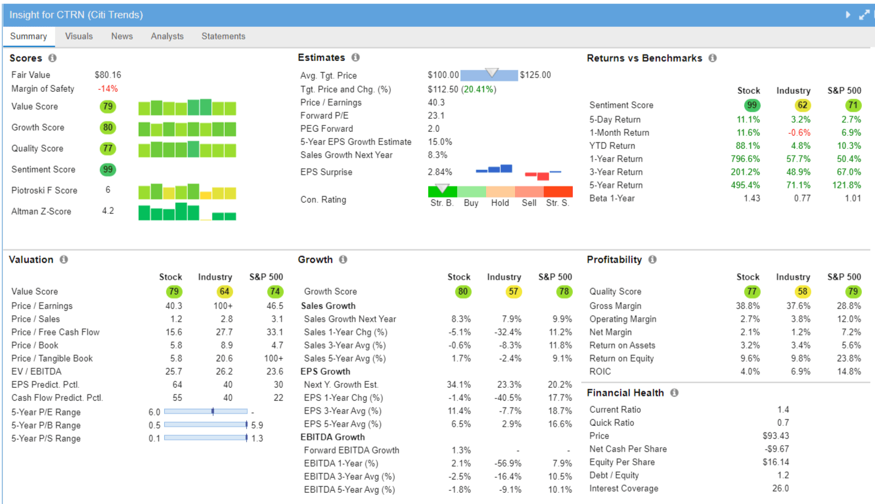875x504 pixels.
Task: Switch to the Summary tab
Action: point(28,37)
